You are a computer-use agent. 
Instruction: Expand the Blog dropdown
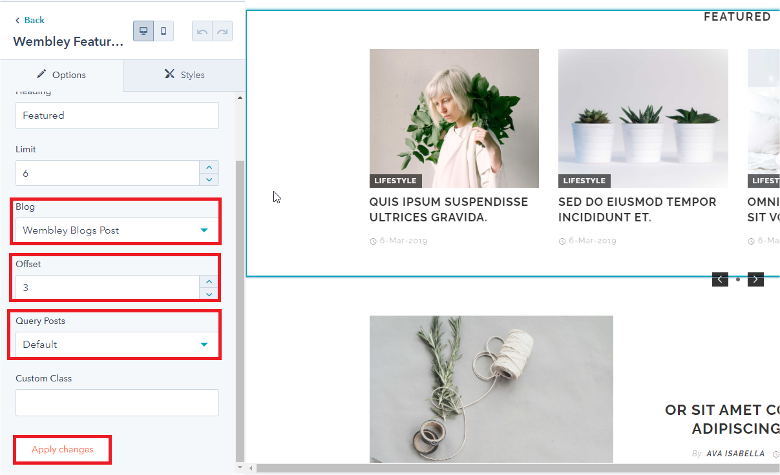tap(117, 230)
